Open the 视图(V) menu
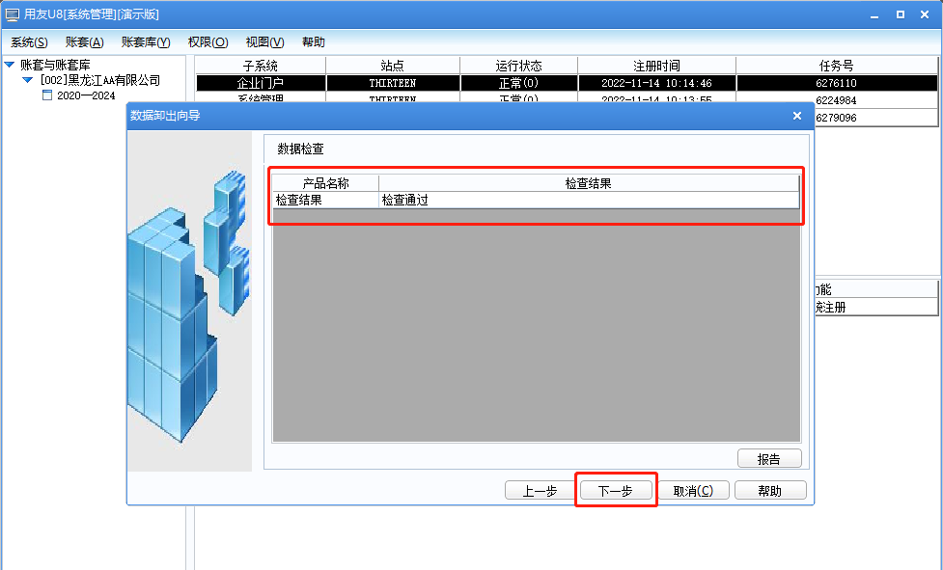Screen dimensions: 943x570 pos(264,42)
